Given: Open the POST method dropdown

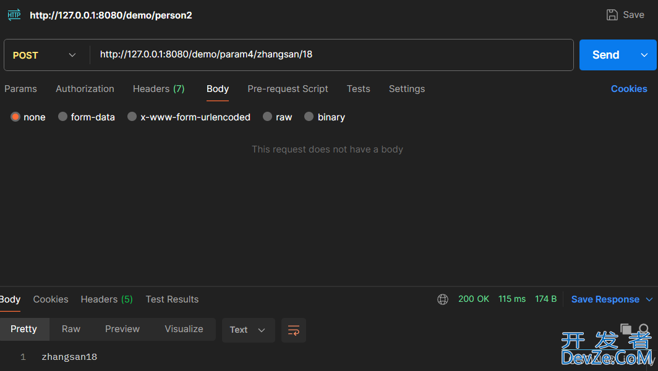Looking at the screenshot, I should click(x=44, y=56).
